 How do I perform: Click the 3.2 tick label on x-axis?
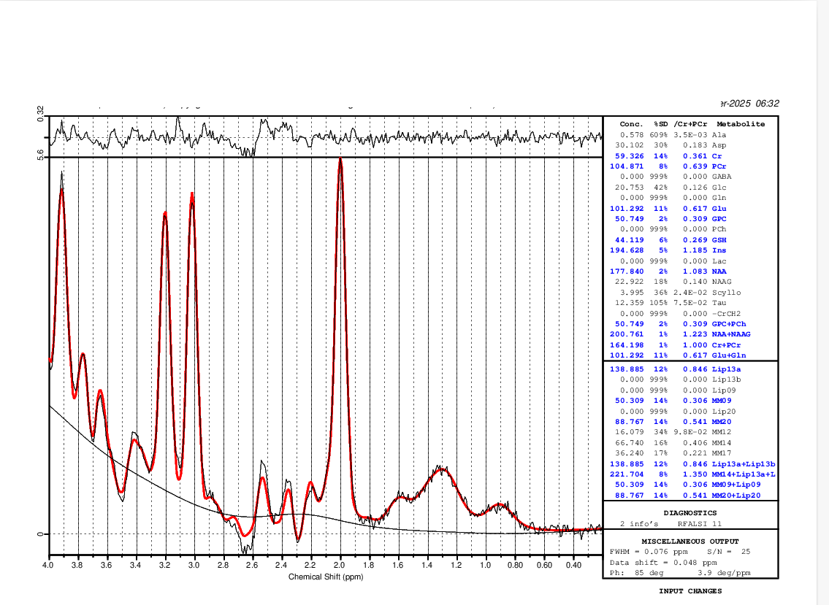[165, 565]
